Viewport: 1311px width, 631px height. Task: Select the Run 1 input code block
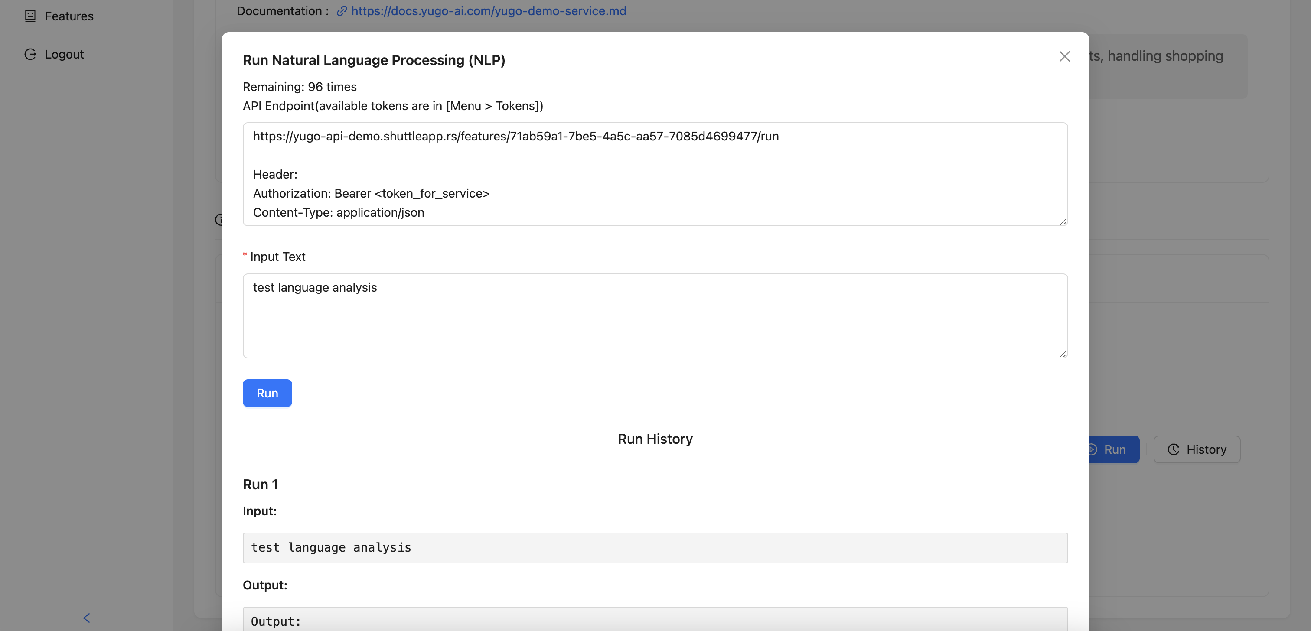click(x=655, y=547)
